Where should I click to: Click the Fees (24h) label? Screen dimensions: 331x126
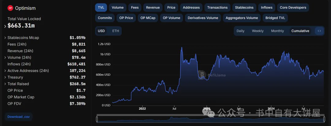(x=17, y=44)
